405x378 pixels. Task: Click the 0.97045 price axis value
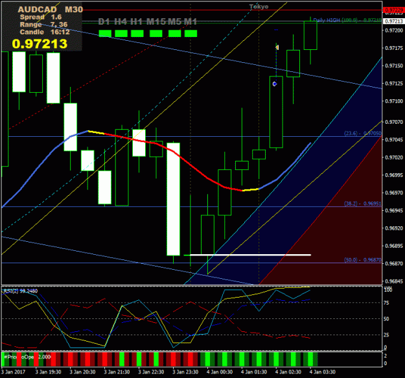(x=393, y=140)
